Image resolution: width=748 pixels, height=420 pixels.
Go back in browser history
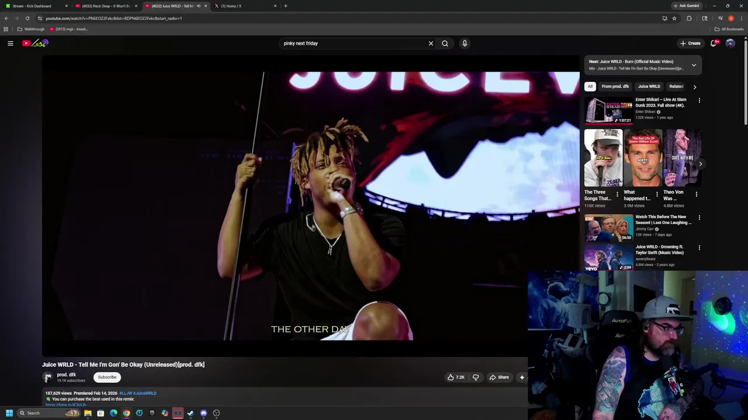pyautogui.click(x=6, y=18)
